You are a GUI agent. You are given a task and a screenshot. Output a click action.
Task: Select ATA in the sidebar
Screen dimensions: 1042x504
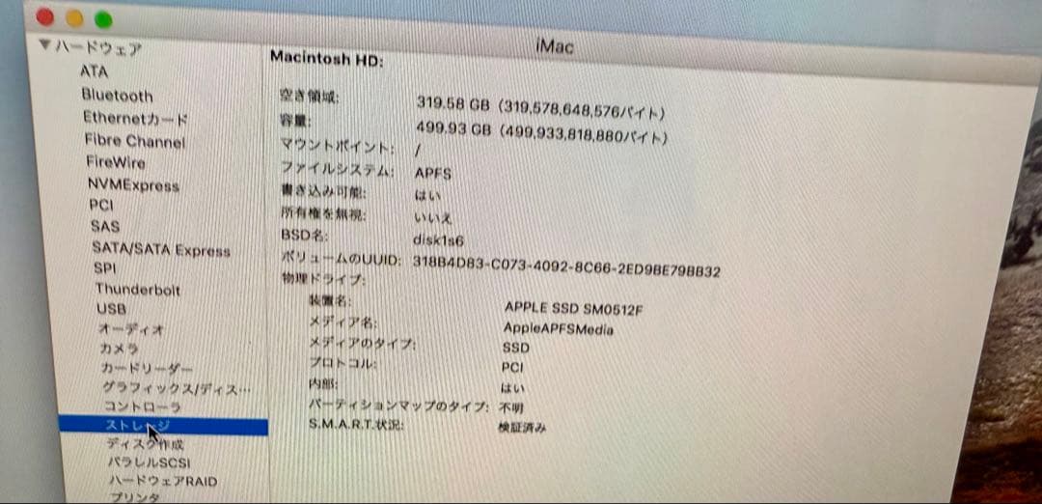94,70
